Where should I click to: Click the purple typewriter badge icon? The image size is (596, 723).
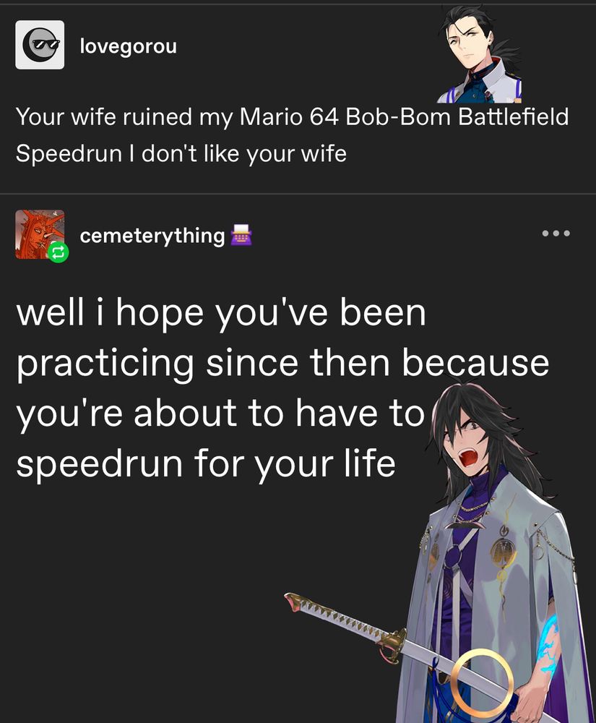(x=241, y=235)
